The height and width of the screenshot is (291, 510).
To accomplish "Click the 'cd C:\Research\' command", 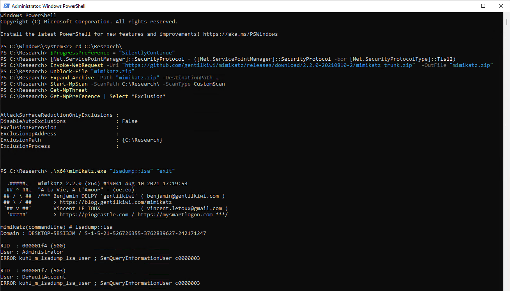I will [99, 47].
